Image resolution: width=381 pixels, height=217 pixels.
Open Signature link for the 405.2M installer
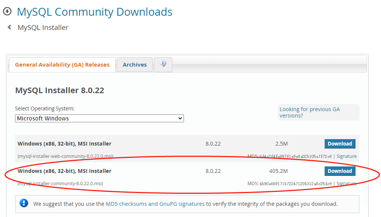pos(346,184)
